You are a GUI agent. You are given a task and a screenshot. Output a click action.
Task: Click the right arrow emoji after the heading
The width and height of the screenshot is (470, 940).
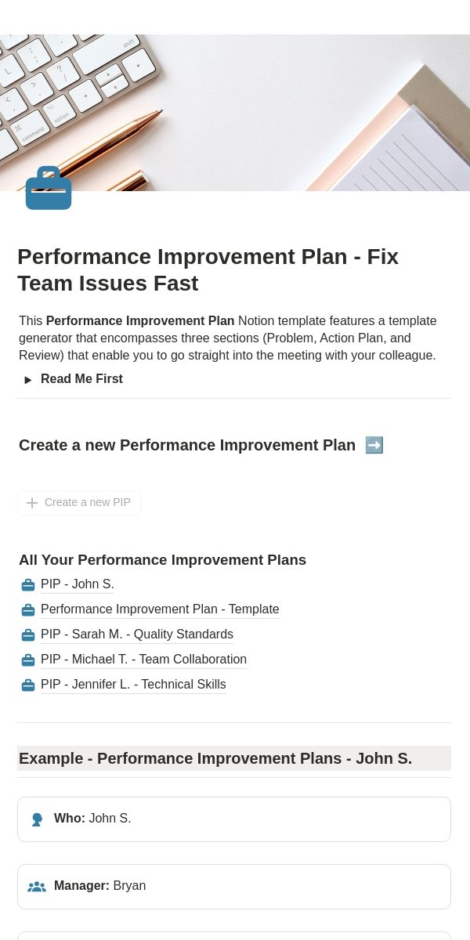[374, 445]
